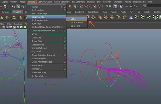Choose Set... in the Driven Key submenu
161x104 pixels.
77,19
